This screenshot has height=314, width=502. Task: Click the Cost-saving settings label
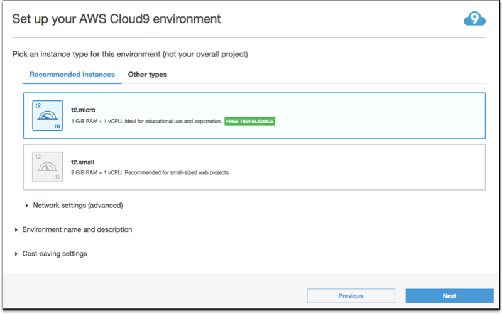(55, 254)
